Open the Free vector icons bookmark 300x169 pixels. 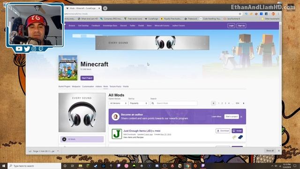pos(133,19)
